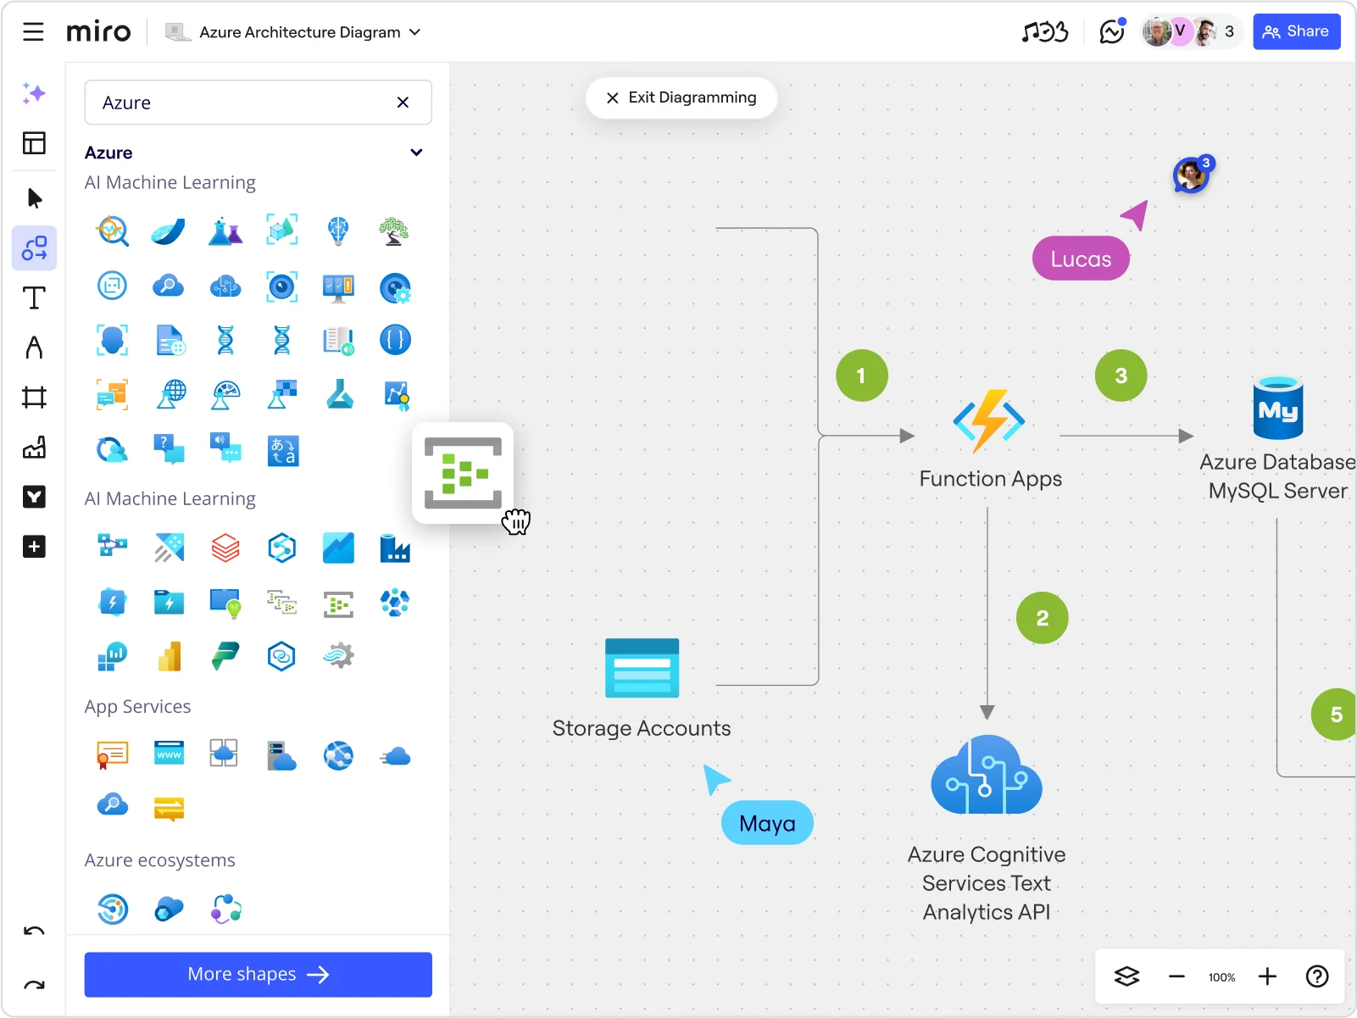Screen dimensions: 1357x1018
Task: Toggle the Shapes and diagramming tool
Action: [x=34, y=248]
